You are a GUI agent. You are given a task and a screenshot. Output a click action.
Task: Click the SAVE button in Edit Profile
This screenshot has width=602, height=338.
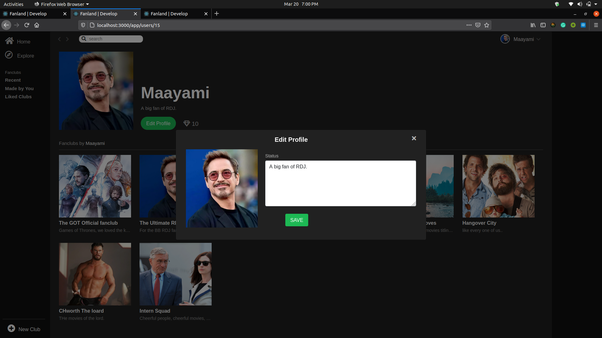point(296,220)
